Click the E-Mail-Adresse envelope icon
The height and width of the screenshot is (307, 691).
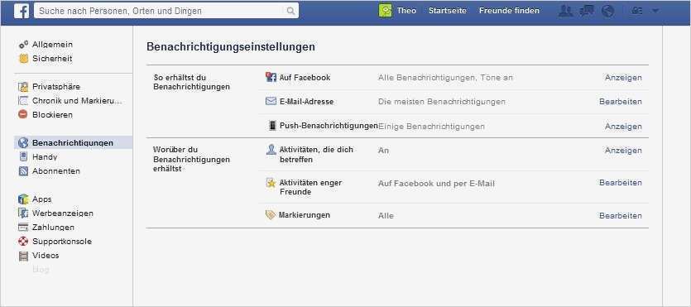(271, 101)
